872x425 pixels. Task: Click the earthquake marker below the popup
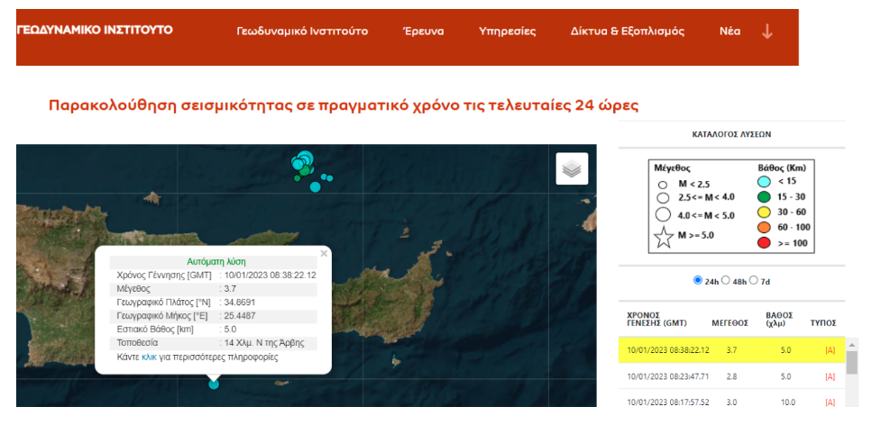(214, 384)
